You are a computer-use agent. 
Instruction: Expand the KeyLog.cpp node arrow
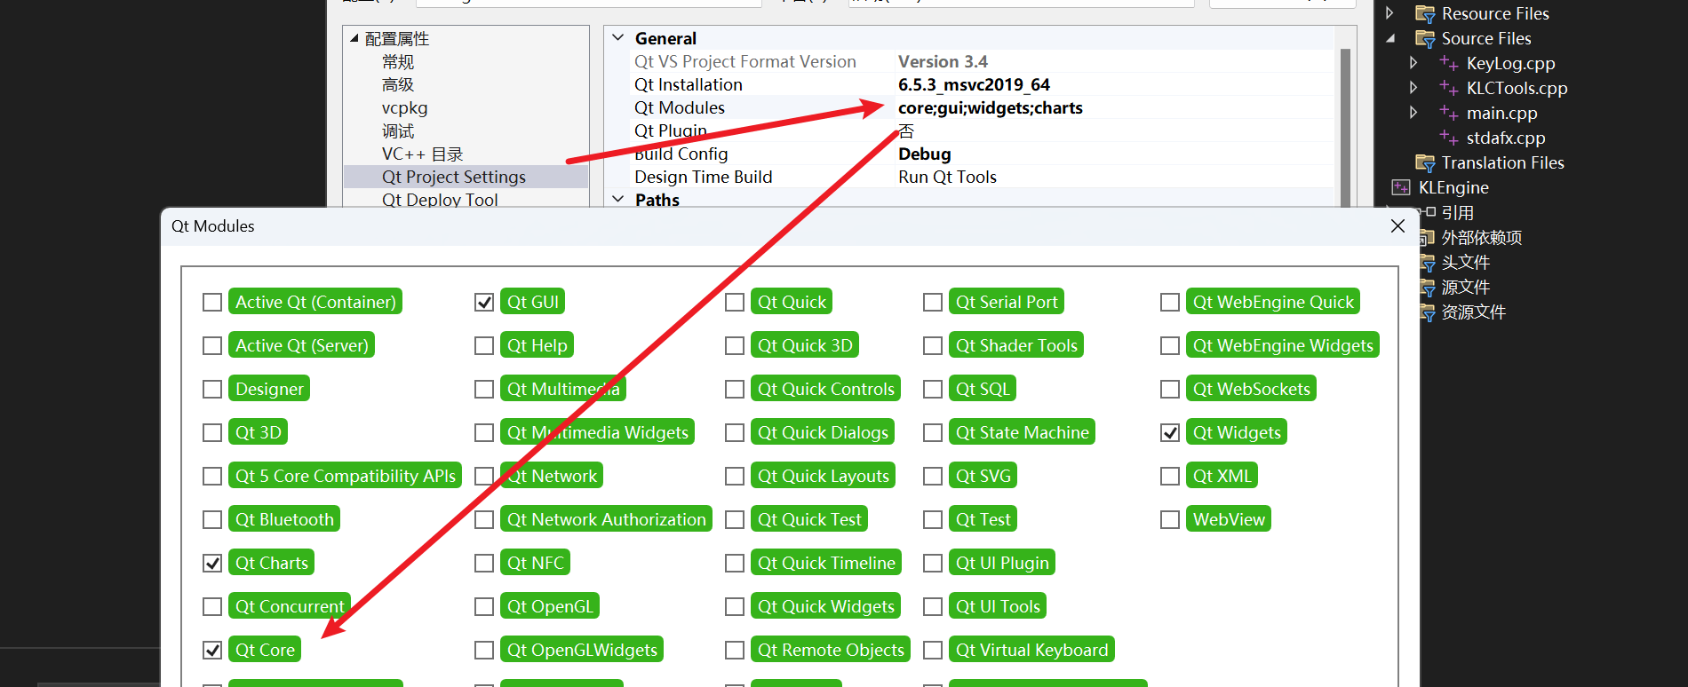[1413, 63]
